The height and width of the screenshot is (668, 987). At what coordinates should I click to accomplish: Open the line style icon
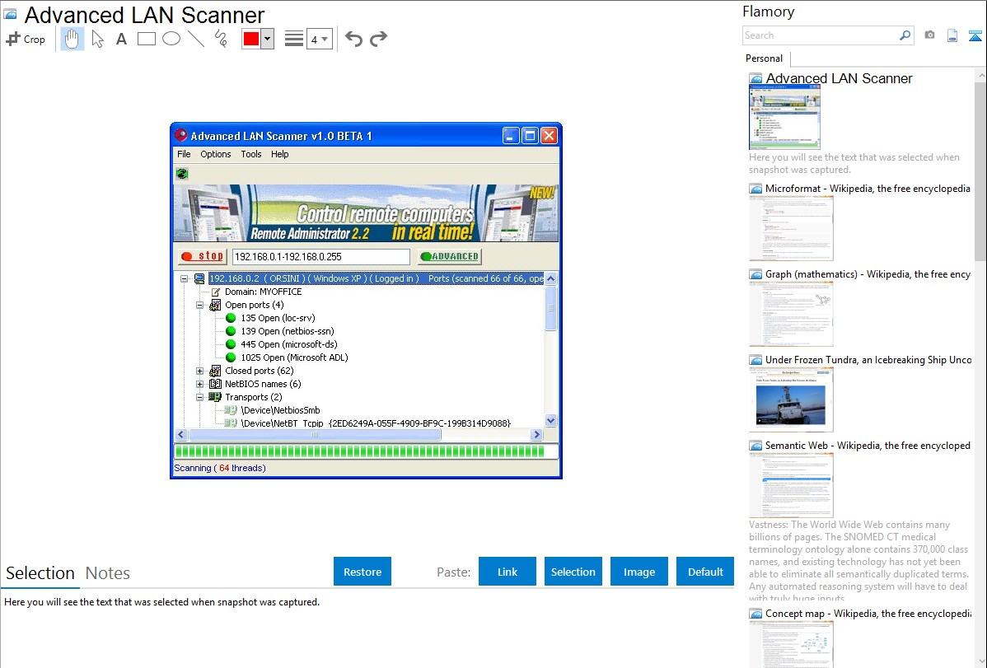294,39
